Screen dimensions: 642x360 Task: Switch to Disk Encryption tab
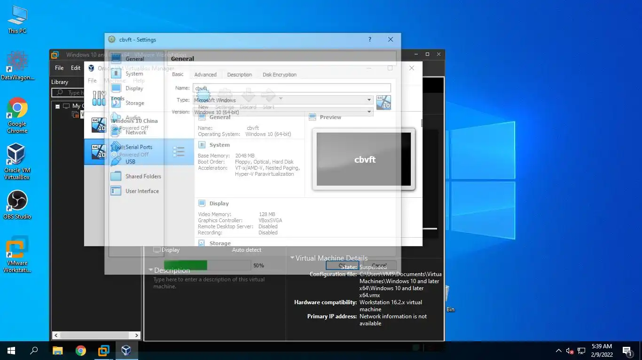(x=279, y=75)
